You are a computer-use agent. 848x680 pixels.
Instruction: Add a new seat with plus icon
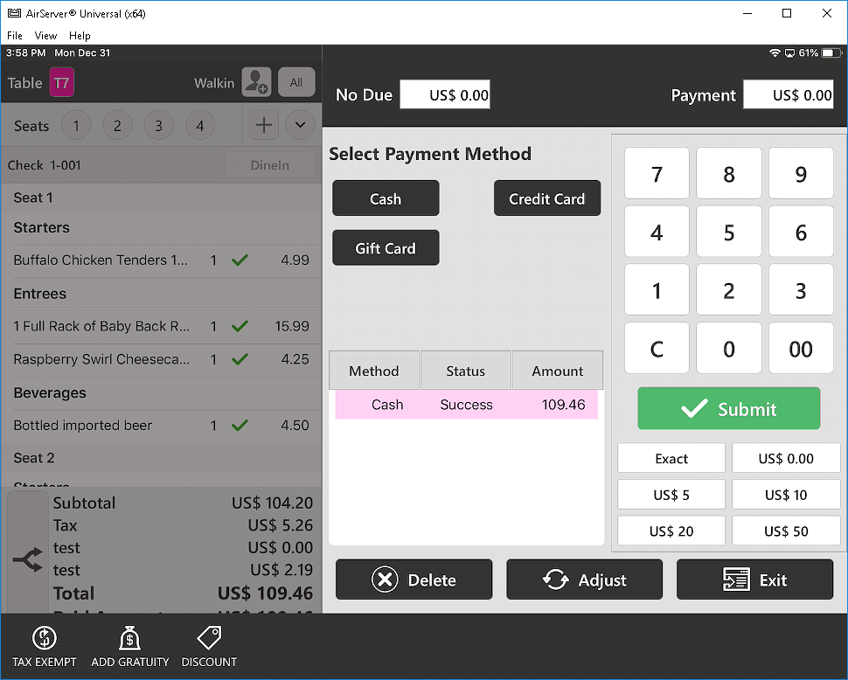(263, 125)
